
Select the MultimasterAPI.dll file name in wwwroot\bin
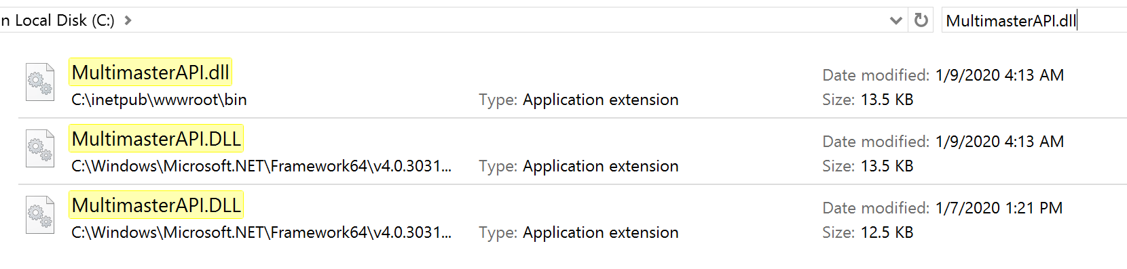(x=151, y=73)
